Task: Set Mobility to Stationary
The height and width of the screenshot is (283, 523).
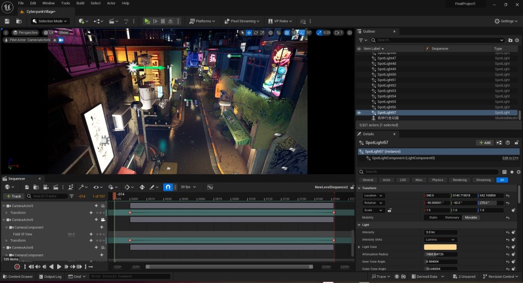Action: 452,217
